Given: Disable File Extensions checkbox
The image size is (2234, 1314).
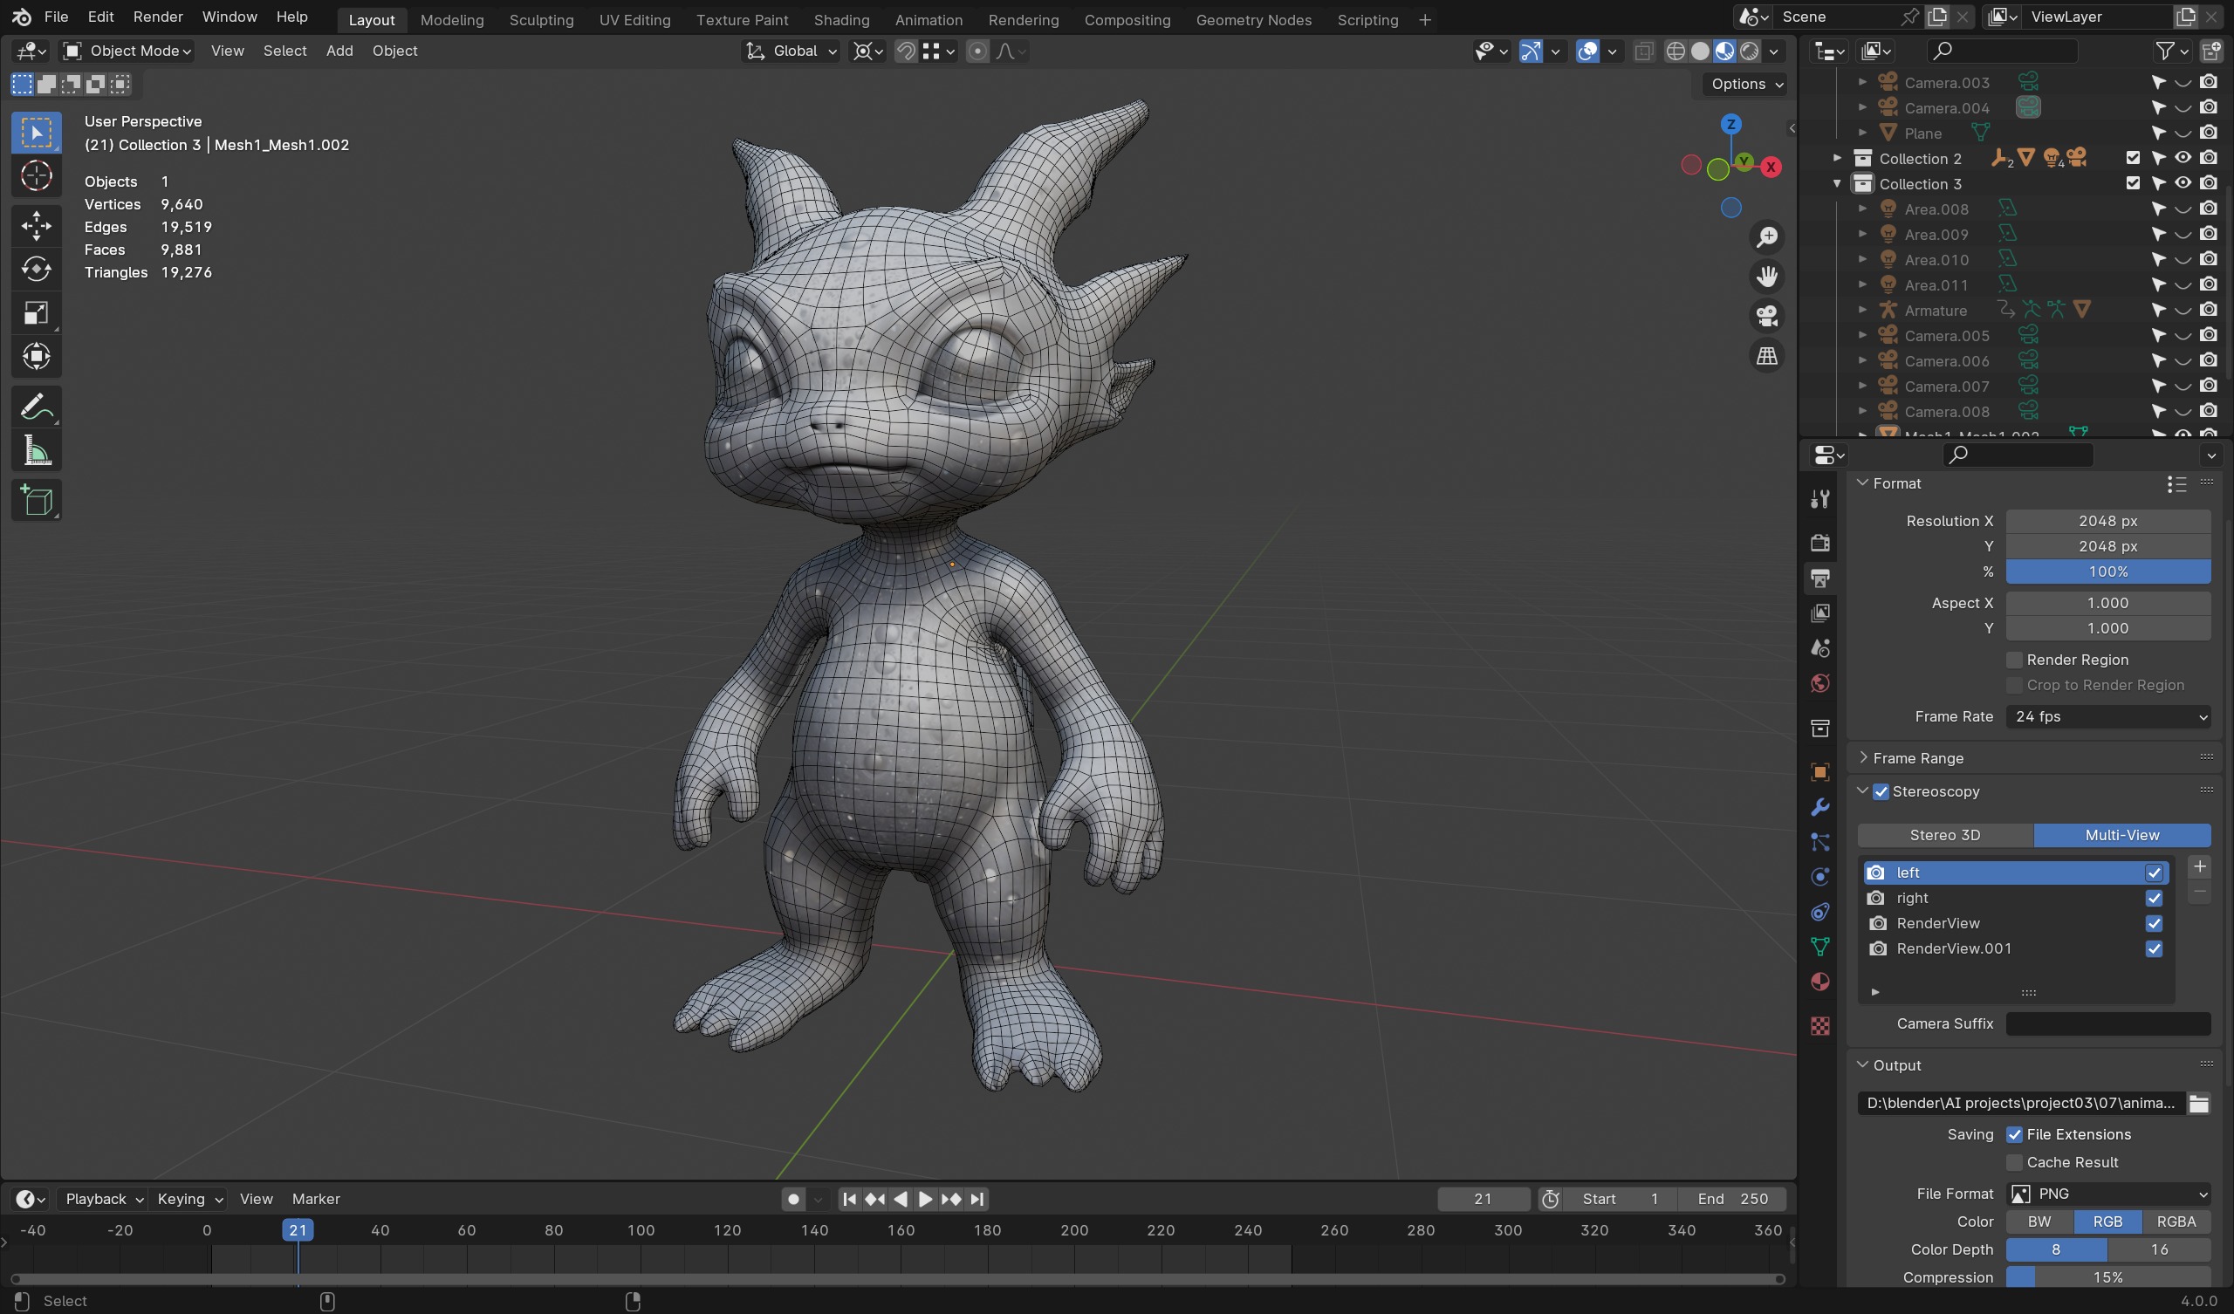Looking at the screenshot, I should pos(2014,1135).
